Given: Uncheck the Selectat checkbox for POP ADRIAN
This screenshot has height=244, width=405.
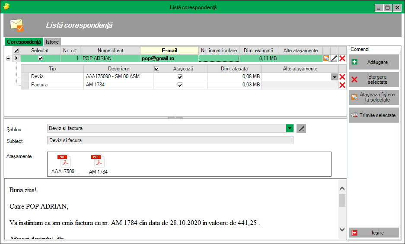Looking at the screenshot, I should point(40,58).
